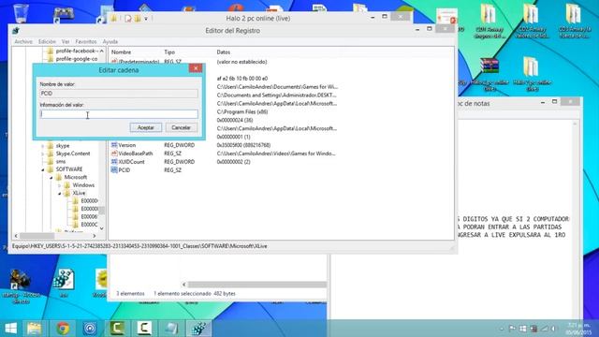The width and height of the screenshot is (599, 337).
Task: Click the 'af e2 6b 10 fb 00 00 e0' data cell
Action: (x=242, y=79)
